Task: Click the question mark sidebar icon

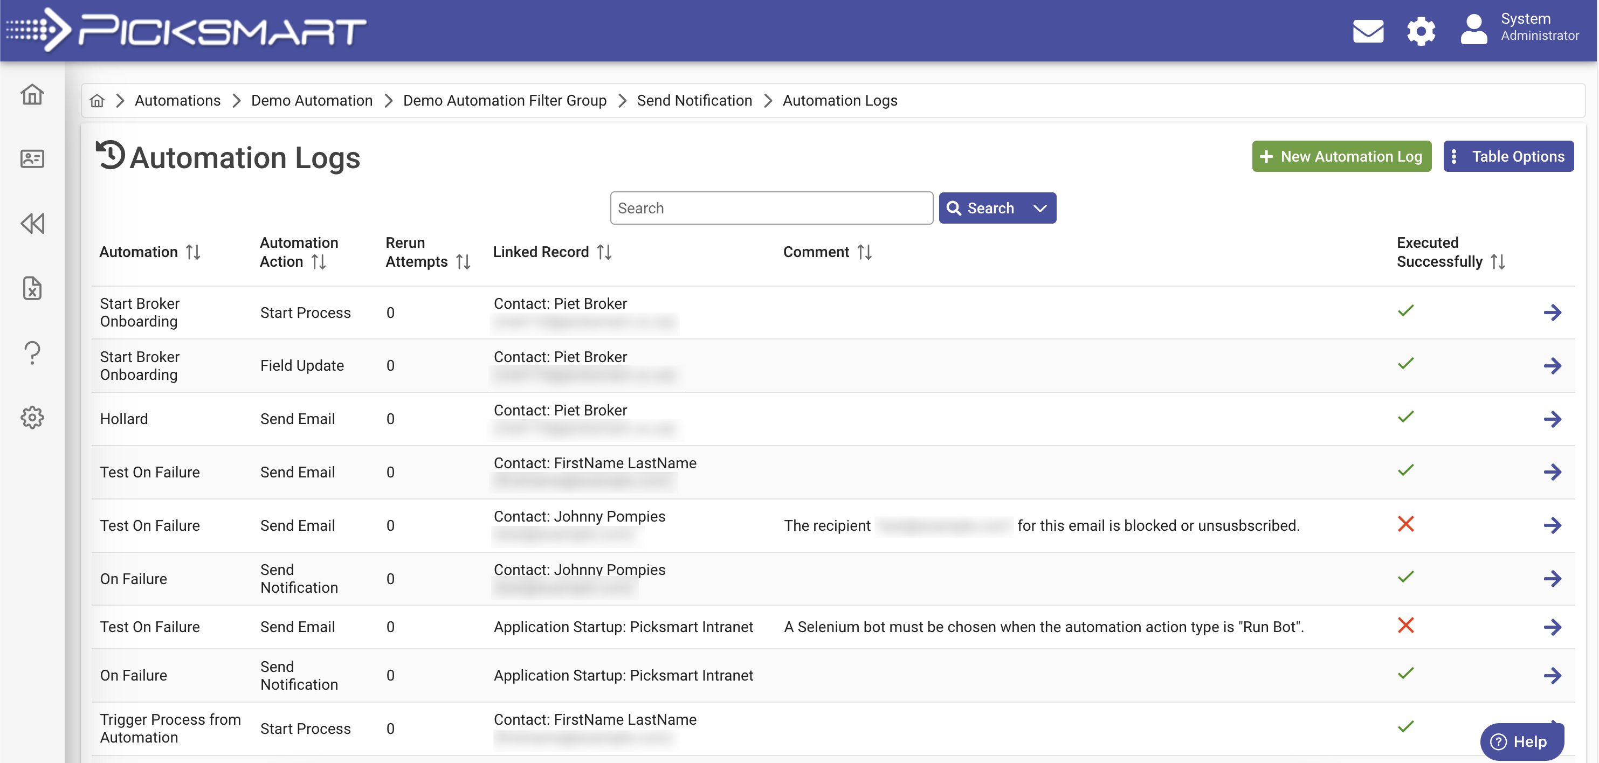Action: [x=32, y=352]
